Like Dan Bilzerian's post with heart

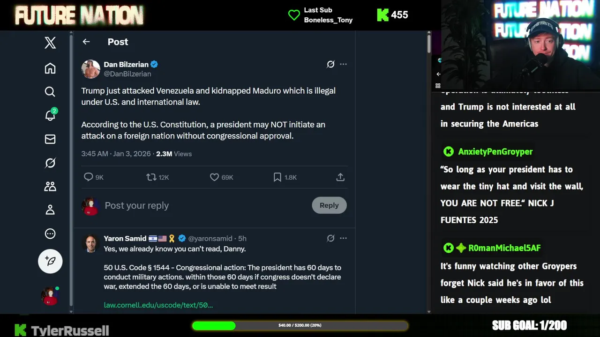point(214,177)
